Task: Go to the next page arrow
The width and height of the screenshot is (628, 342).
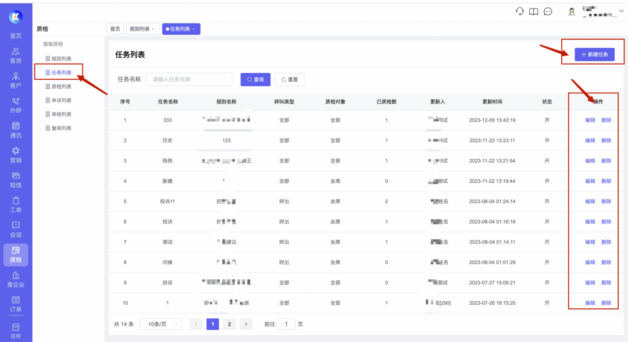Action: (x=246, y=324)
